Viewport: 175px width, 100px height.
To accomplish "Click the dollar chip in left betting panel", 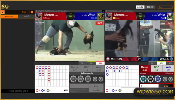I will pos(100,79).
